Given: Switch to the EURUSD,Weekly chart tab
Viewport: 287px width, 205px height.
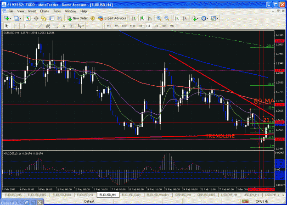Looking at the screenshot, I should 158,195.
